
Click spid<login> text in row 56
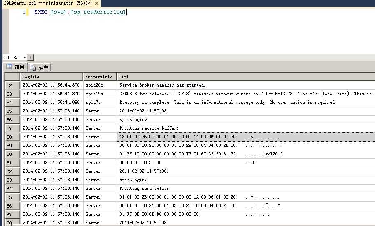click(x=133, y=119)
